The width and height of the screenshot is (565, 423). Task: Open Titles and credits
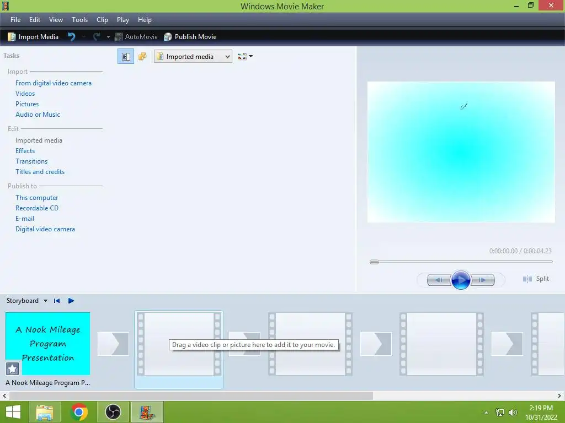click(40, 172)
